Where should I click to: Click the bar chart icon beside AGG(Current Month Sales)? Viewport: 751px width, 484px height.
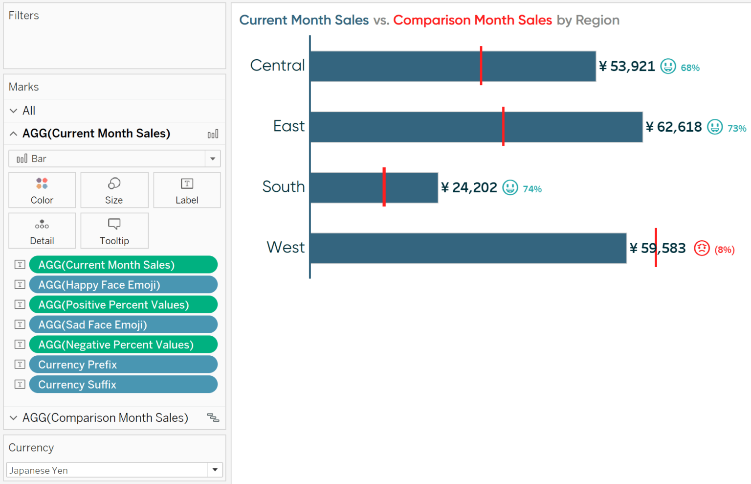(x=213, y=133)
